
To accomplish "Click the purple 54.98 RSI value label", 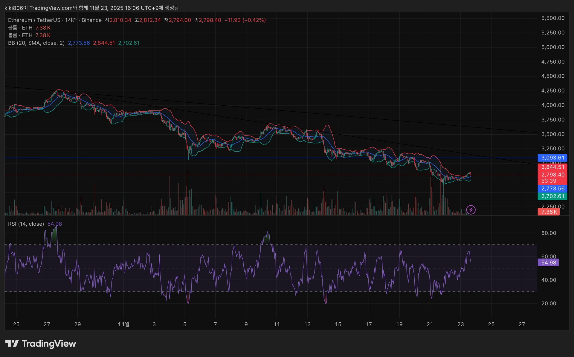I will 548,262.
